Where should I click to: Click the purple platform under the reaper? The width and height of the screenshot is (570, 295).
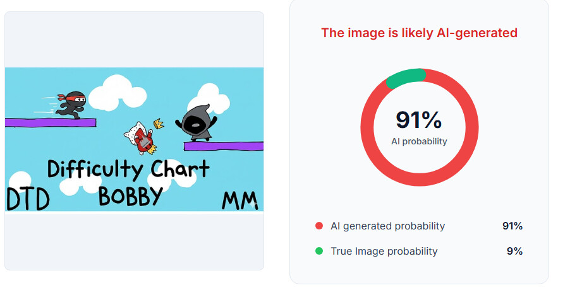click(223, 146)
